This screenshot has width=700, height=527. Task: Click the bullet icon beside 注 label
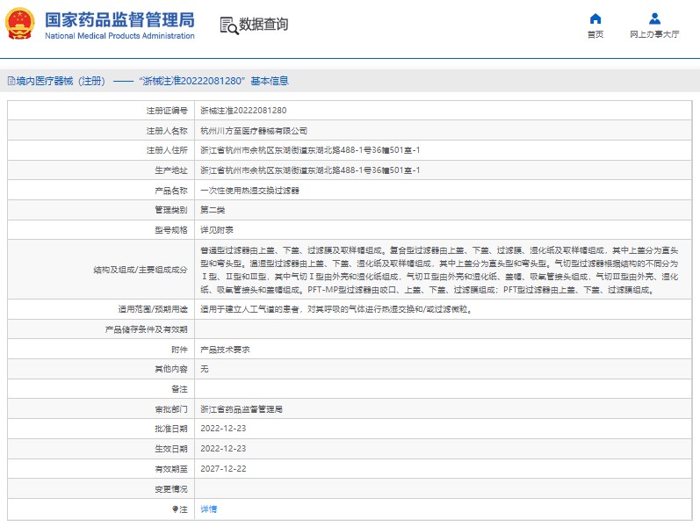pos(174,509)
